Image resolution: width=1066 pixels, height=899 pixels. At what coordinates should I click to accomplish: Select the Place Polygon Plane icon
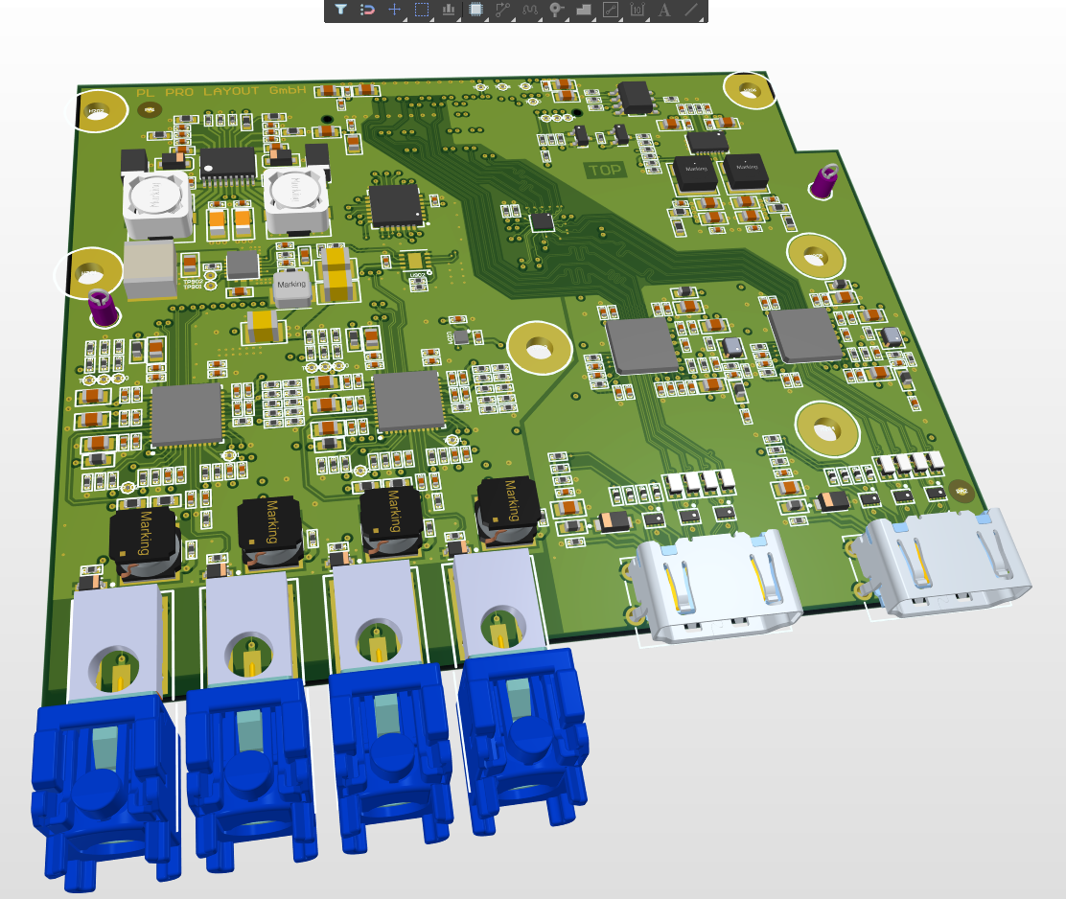pyautogui.click(x=584, y=10)
